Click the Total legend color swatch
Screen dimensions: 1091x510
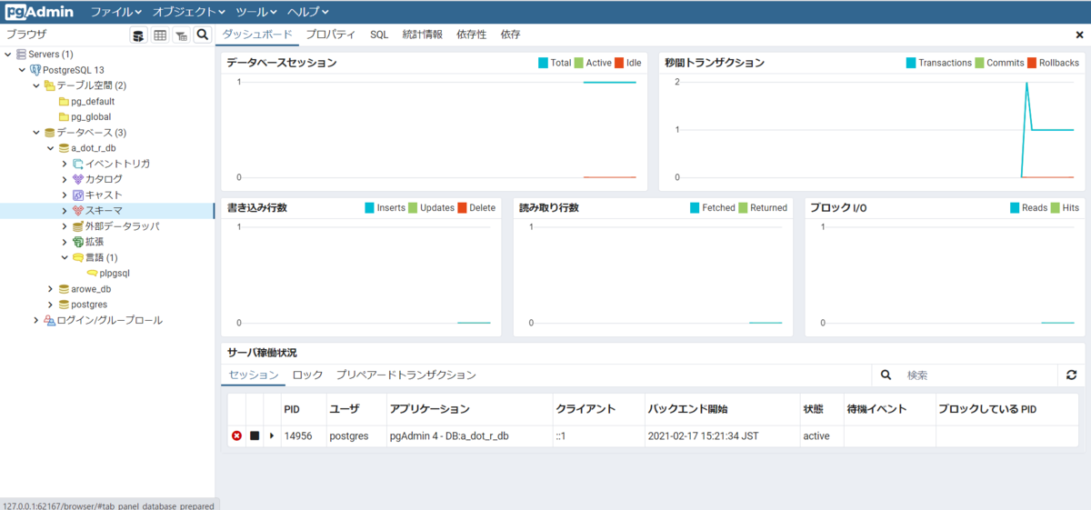tap(543, 63)
